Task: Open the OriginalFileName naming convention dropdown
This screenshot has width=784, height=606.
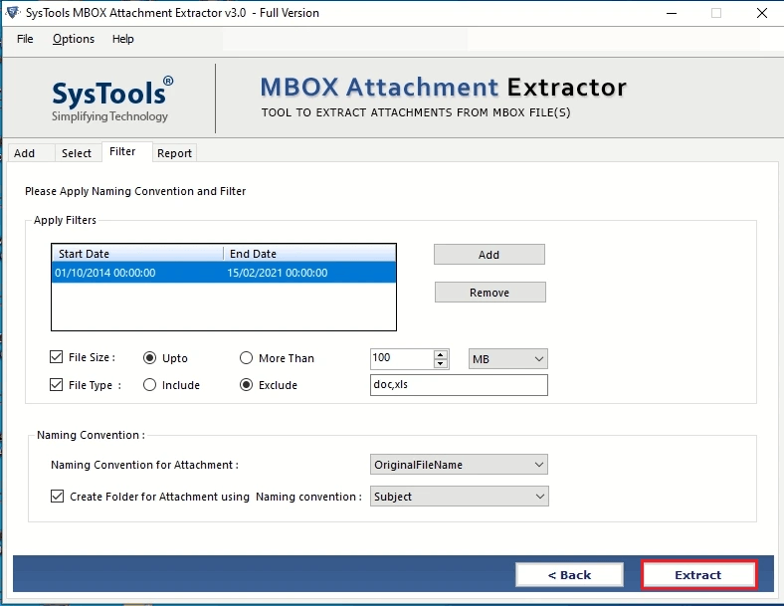Action: [x=459, y=465]
